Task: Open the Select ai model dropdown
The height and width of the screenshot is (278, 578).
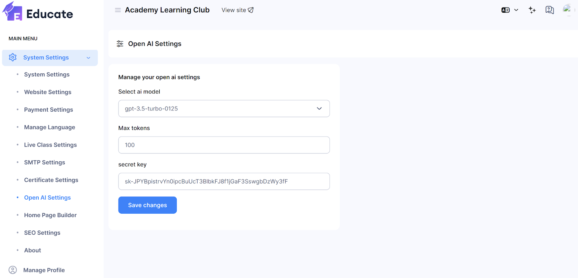Action: coord(224,109)
